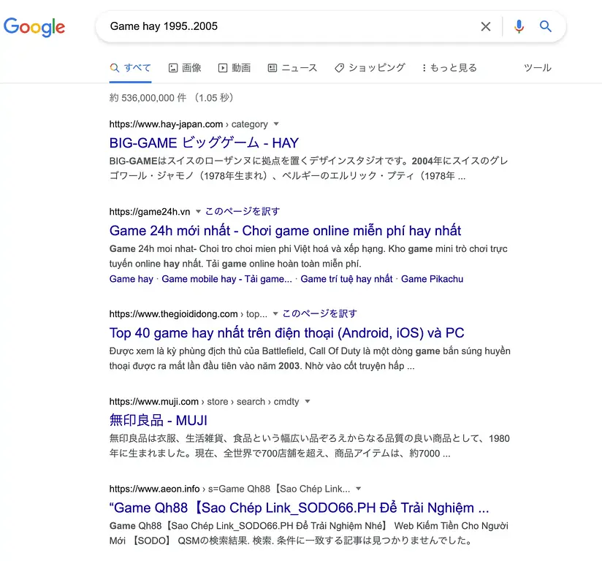The image size is (602, 561).
Task: Expand the breadcrumb menu for hay-japan.com result
Action: coord(275,124)
